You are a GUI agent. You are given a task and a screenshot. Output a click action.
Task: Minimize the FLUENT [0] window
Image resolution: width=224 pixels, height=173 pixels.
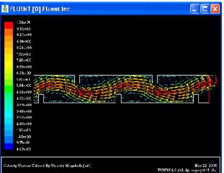[x=195, y=9]
